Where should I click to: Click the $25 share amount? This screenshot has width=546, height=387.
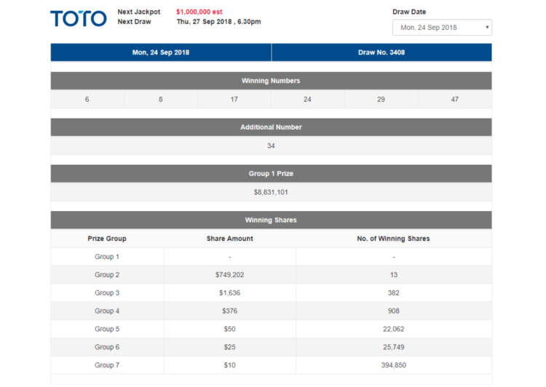[x=230, y=347]
